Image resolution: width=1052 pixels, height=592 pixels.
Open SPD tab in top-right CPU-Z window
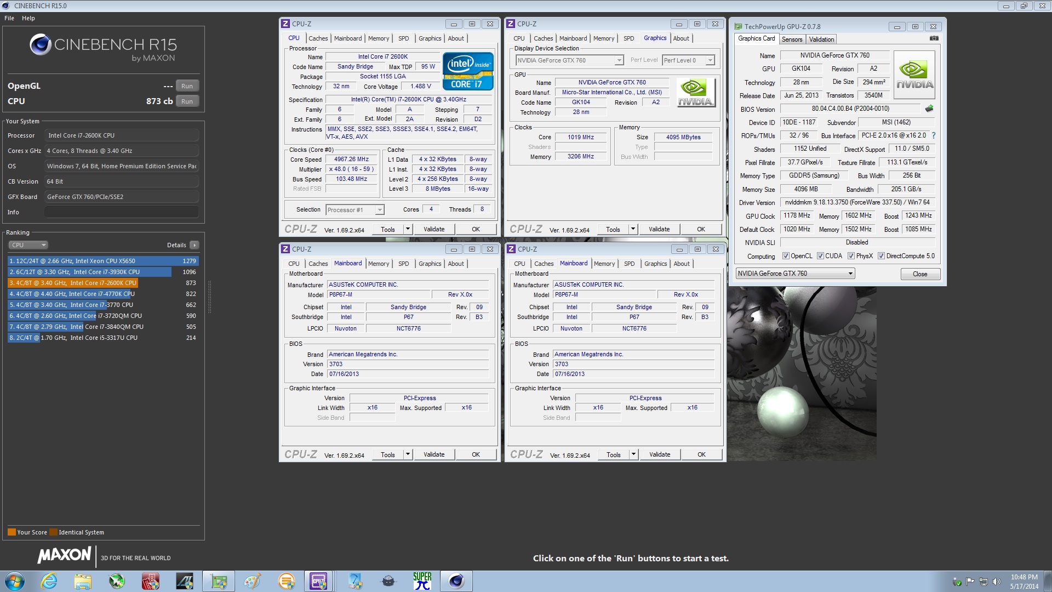click(629, 38)
